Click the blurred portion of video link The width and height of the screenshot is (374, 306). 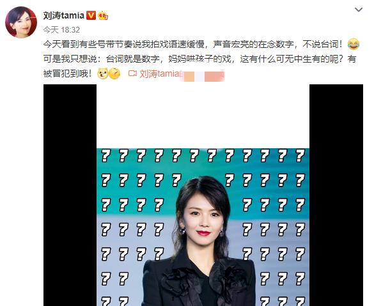[202, 75]
